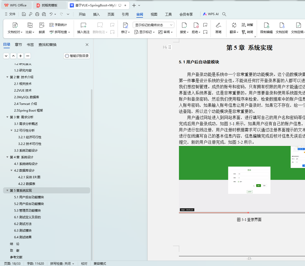Open the WPS Office home tab
The image size is (305, 266).
tap(16, 5)
